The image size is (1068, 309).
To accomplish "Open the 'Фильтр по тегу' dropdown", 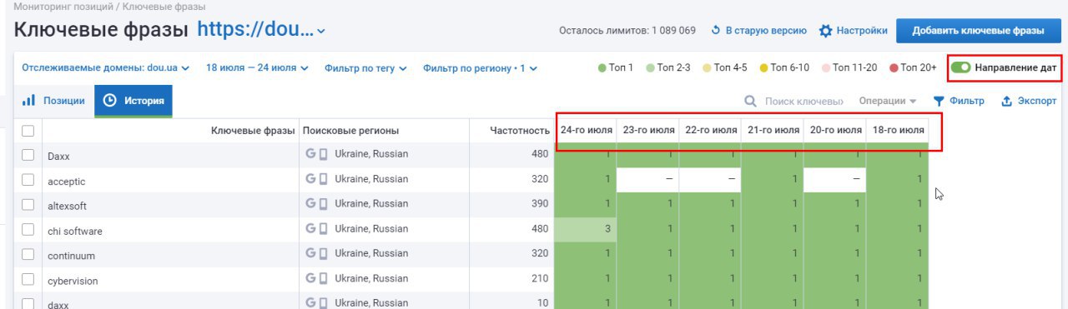I will point(365,68).
